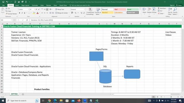The width and height of the screenshot is (184, 103).
Task: Switch to the Page Layout tab
Action: coord(25,5)
